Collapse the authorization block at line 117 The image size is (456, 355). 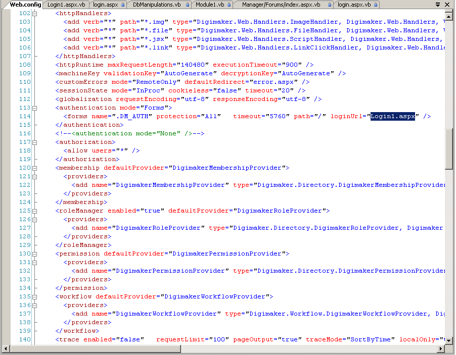pyautogui.click(x=34, y=142)
